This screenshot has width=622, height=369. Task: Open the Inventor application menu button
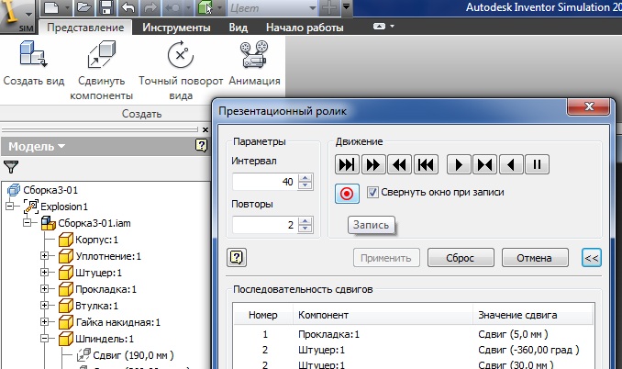pyautogui.click(x=17, y=16)
